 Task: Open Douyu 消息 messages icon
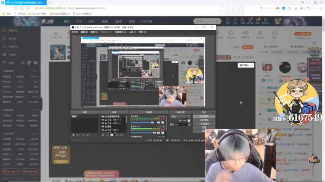258,21
